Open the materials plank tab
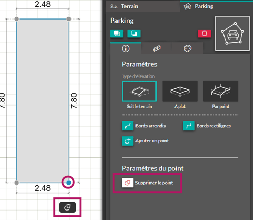The image size is (253, 220). click(157, 49)
